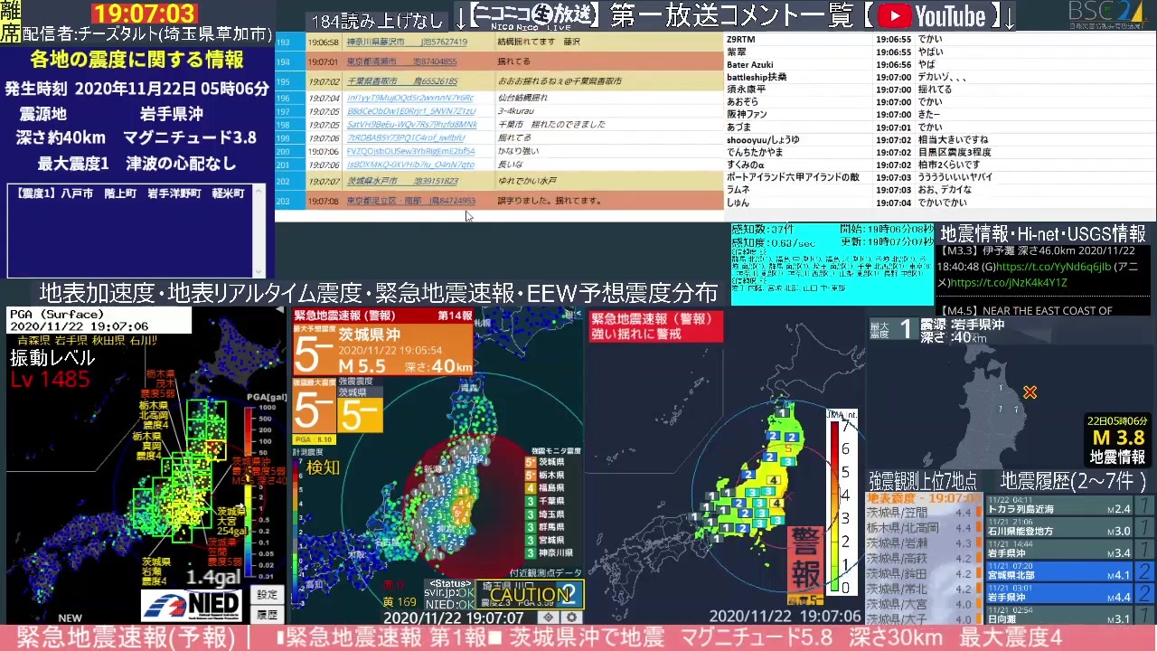Click the YouTube logo in the header
Screen dimensions: 1157x651
tap(931, 15)
